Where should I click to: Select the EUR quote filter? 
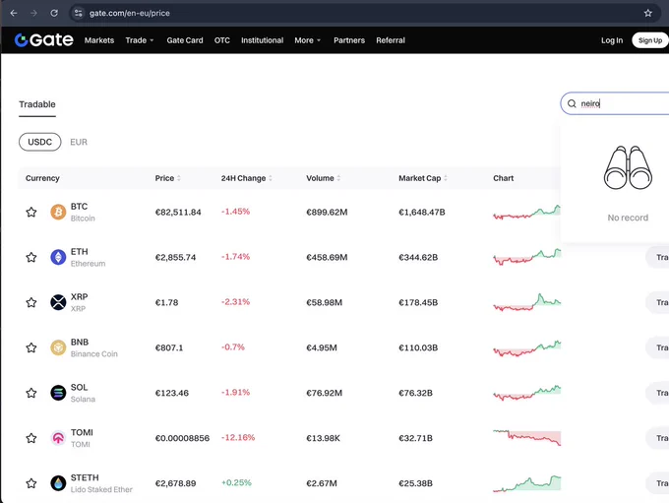79,142
